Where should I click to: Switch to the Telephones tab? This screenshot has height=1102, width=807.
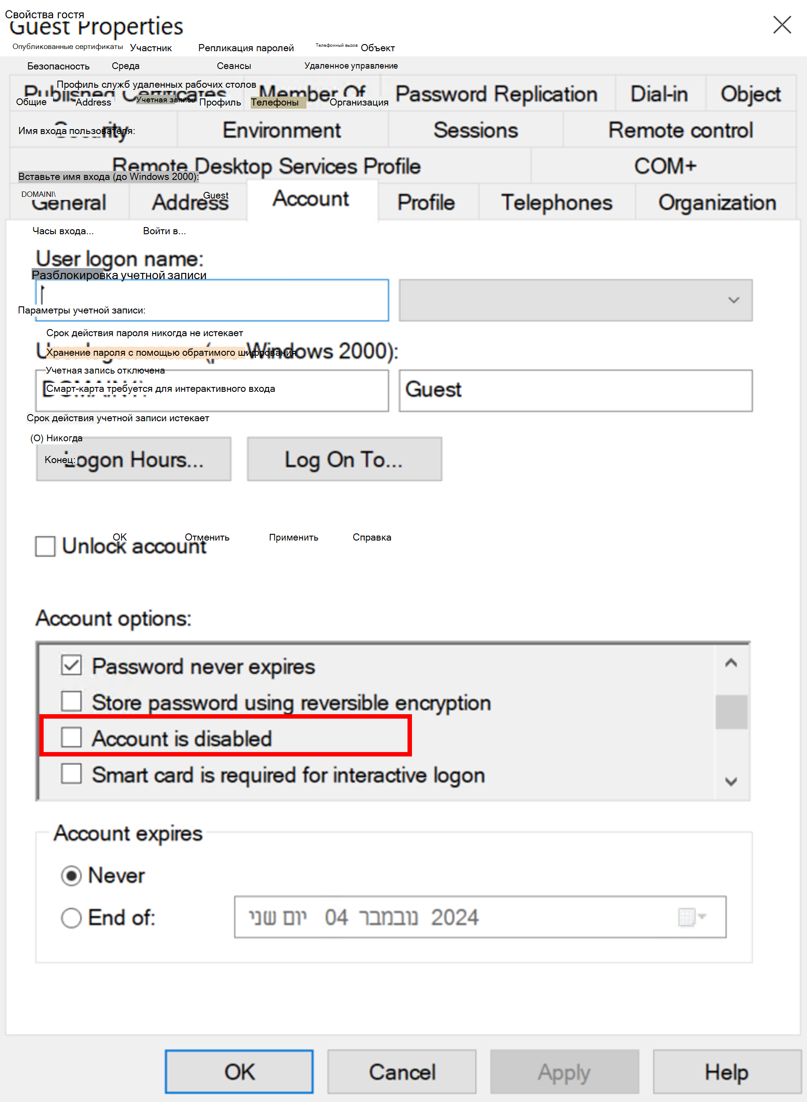point(556,203)
